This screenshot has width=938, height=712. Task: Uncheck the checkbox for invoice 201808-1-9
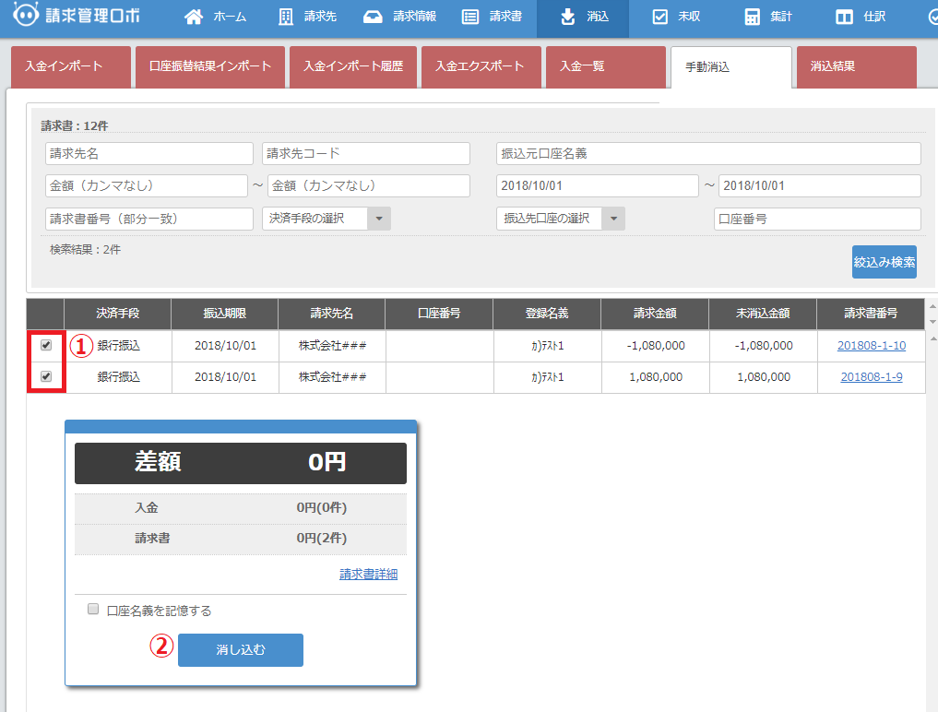tap(46, 376)
